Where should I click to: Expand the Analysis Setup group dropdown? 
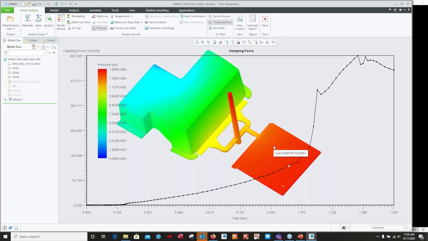37,34
